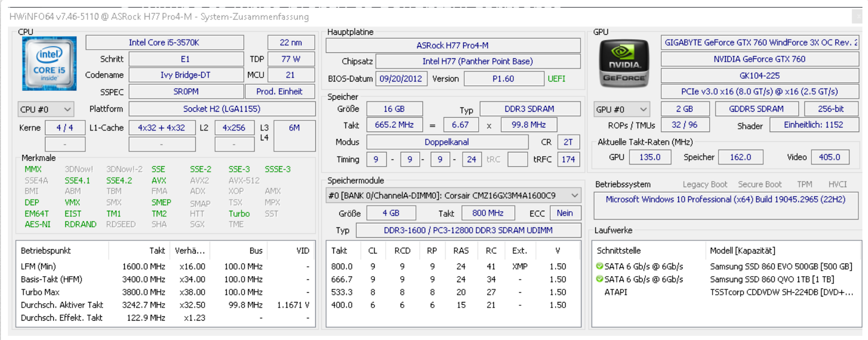Click the XMP entry in the timing table

[x=520, y=266]
